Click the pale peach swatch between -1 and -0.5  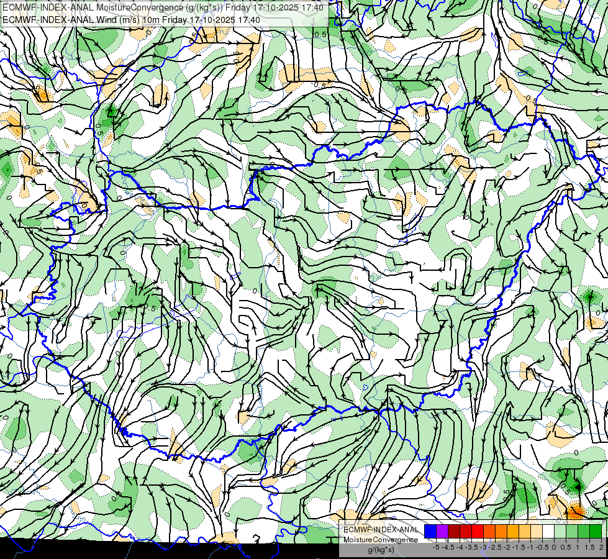[x=537, y=532]
